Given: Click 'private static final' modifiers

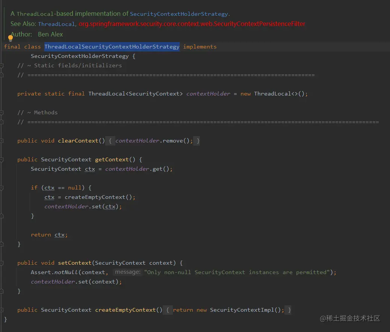Looking at the screenshot, I should point(51,94).
